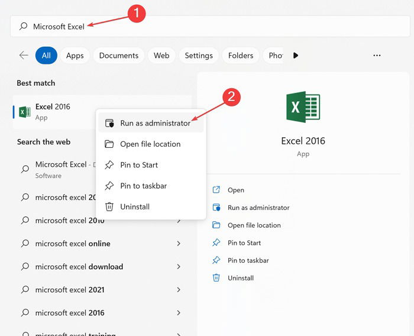Click shield icon beside context menu Run as administrator
This screenshot has height=336, width=414.
tap(109, 123)
